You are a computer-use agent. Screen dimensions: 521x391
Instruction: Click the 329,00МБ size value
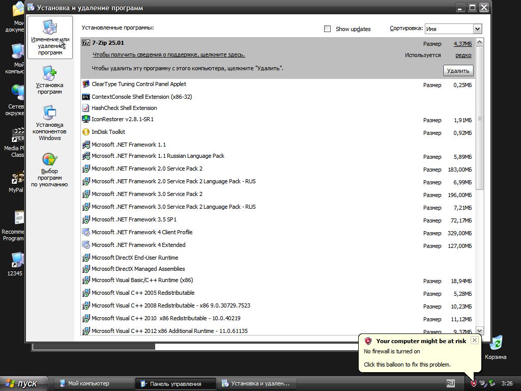point(459,233)
